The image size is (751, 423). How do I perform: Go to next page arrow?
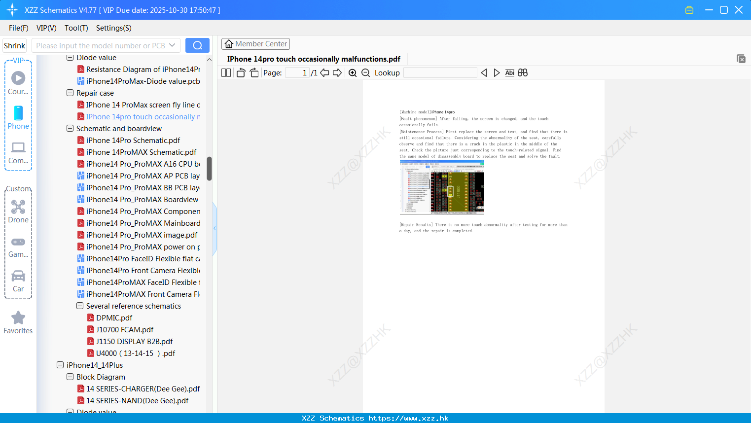pos(337,73)
